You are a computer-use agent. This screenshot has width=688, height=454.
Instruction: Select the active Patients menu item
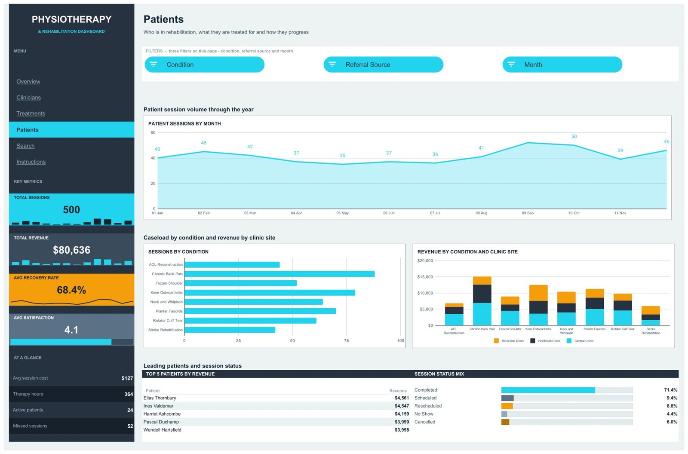tap(71, 130)
